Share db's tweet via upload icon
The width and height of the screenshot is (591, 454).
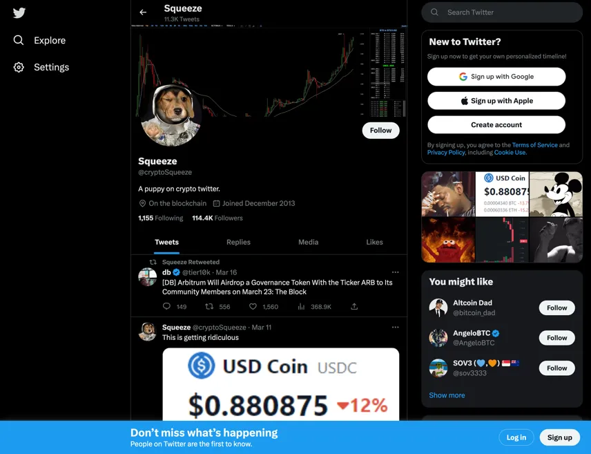tap(354, 306)
